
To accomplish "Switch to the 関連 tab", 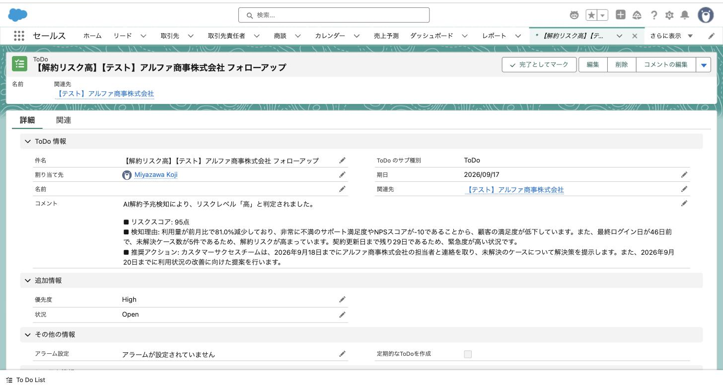I will point(64,120).
